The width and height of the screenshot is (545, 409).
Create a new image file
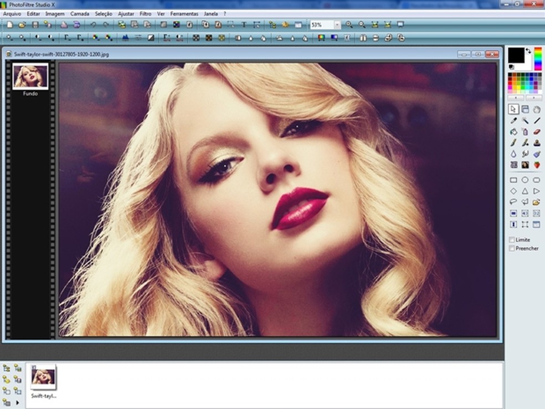tap(10, 25)
